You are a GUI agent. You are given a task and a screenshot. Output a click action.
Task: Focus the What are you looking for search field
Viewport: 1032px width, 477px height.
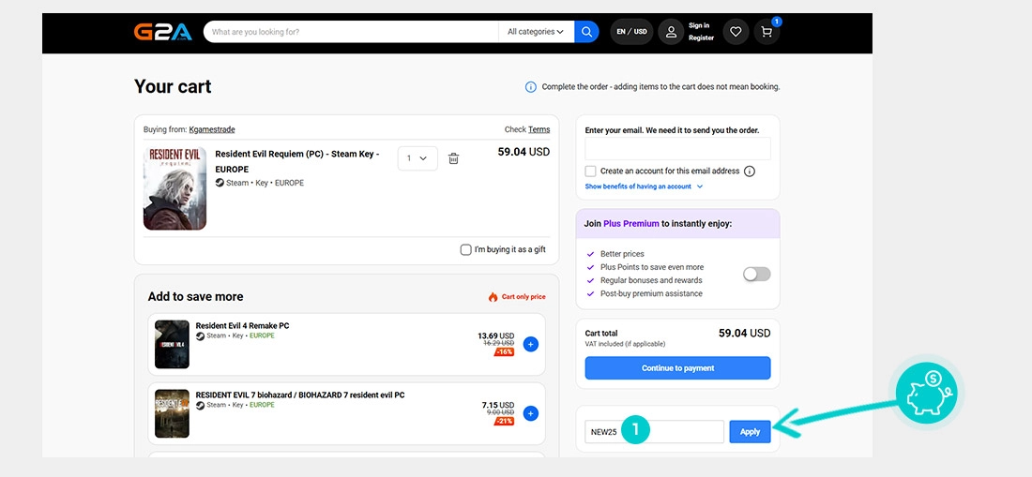[351, 32]
